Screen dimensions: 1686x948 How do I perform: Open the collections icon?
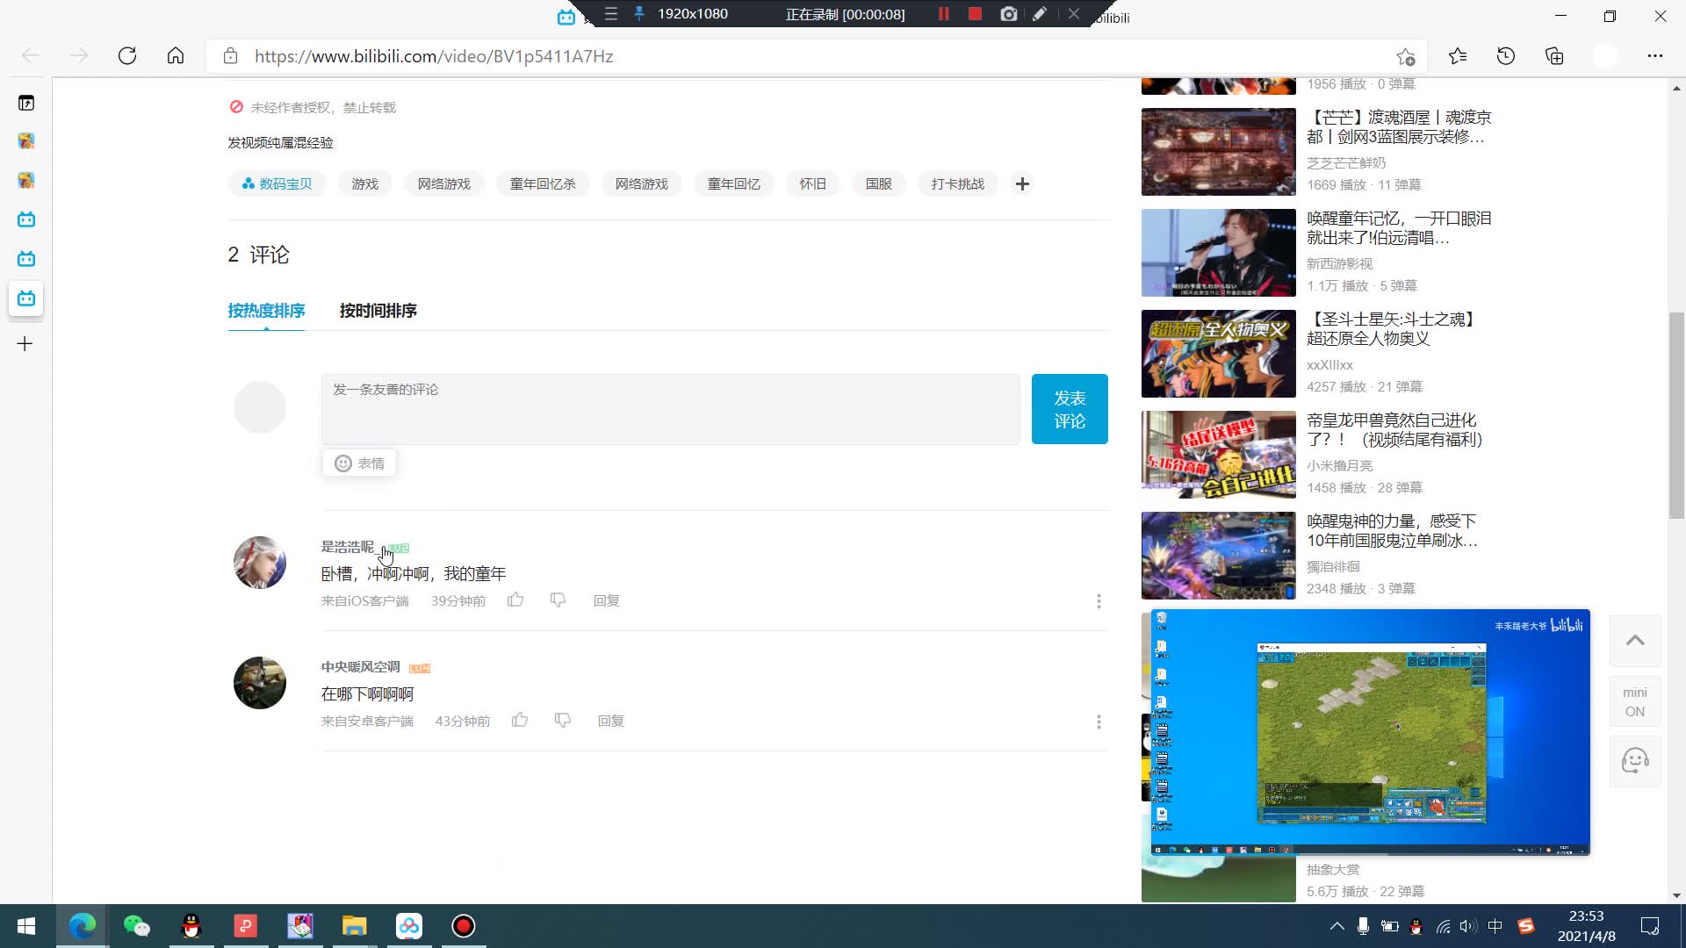click(x=1554, y=56)
